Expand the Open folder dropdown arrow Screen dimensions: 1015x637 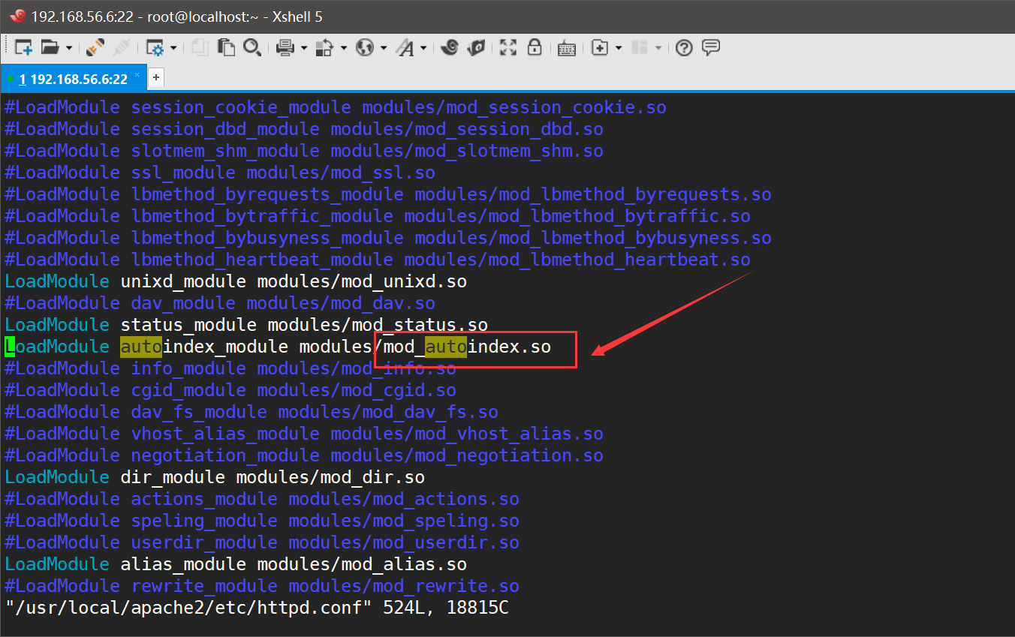tap(69, 48)
